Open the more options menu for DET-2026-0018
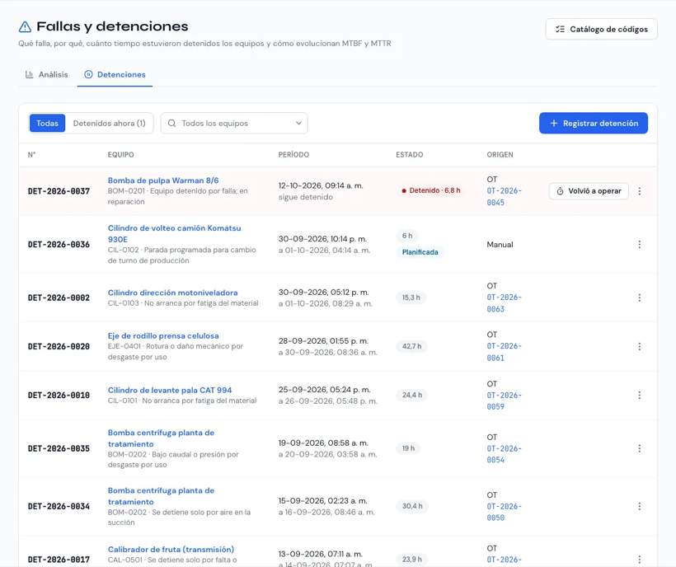 point(640,395)
